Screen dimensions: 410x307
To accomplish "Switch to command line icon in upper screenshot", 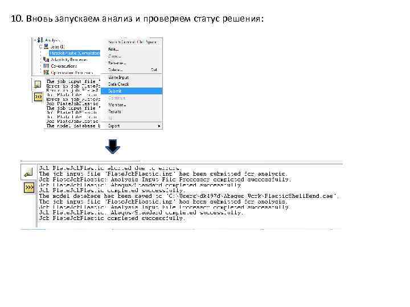I will point(38,97).
